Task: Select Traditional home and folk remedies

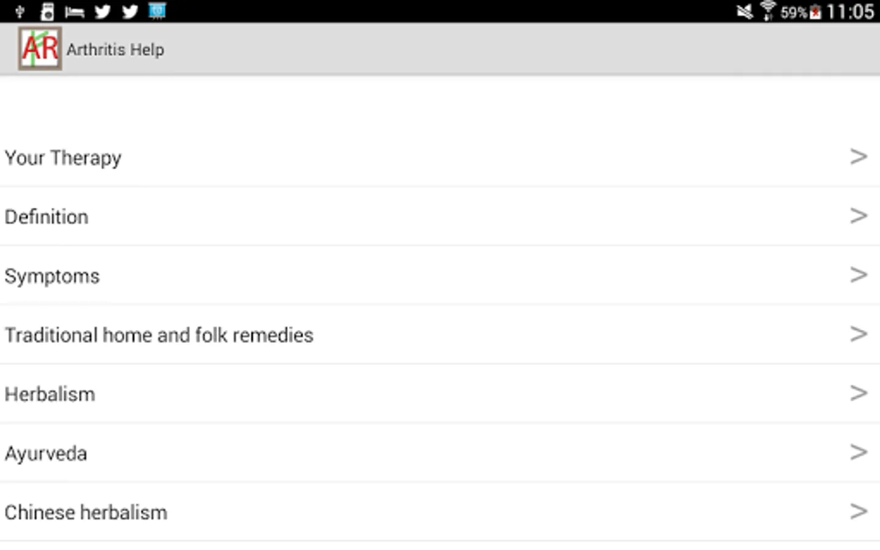Action: pos(159,335)
